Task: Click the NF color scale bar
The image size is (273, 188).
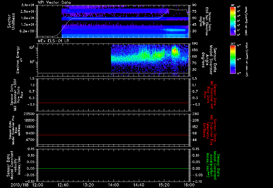Action: coord(233,21)
